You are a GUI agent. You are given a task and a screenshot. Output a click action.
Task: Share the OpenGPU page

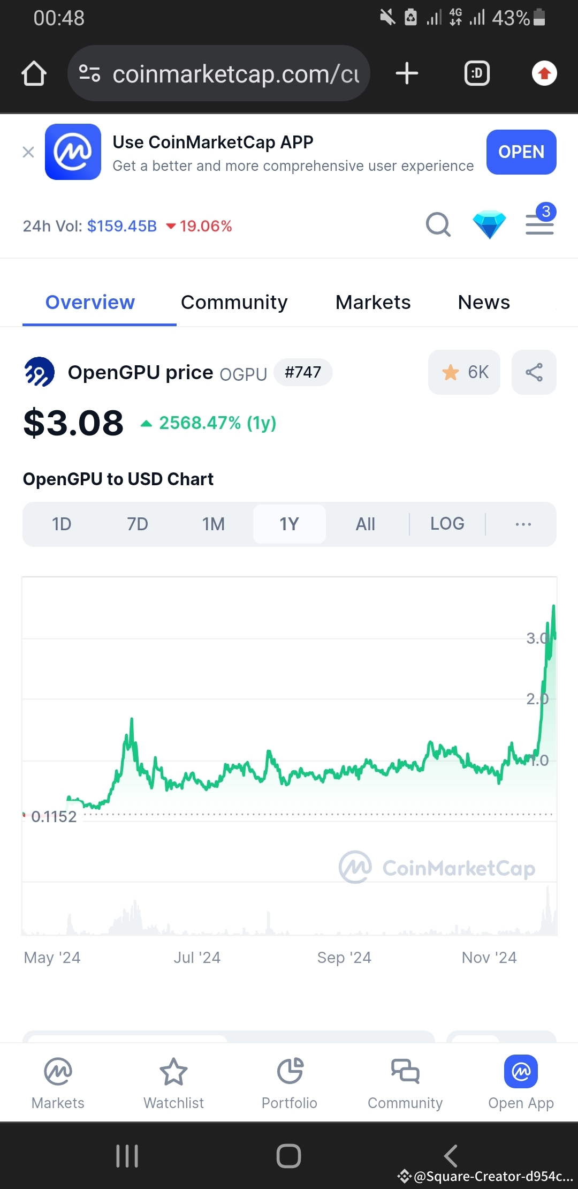pos(534,372)
